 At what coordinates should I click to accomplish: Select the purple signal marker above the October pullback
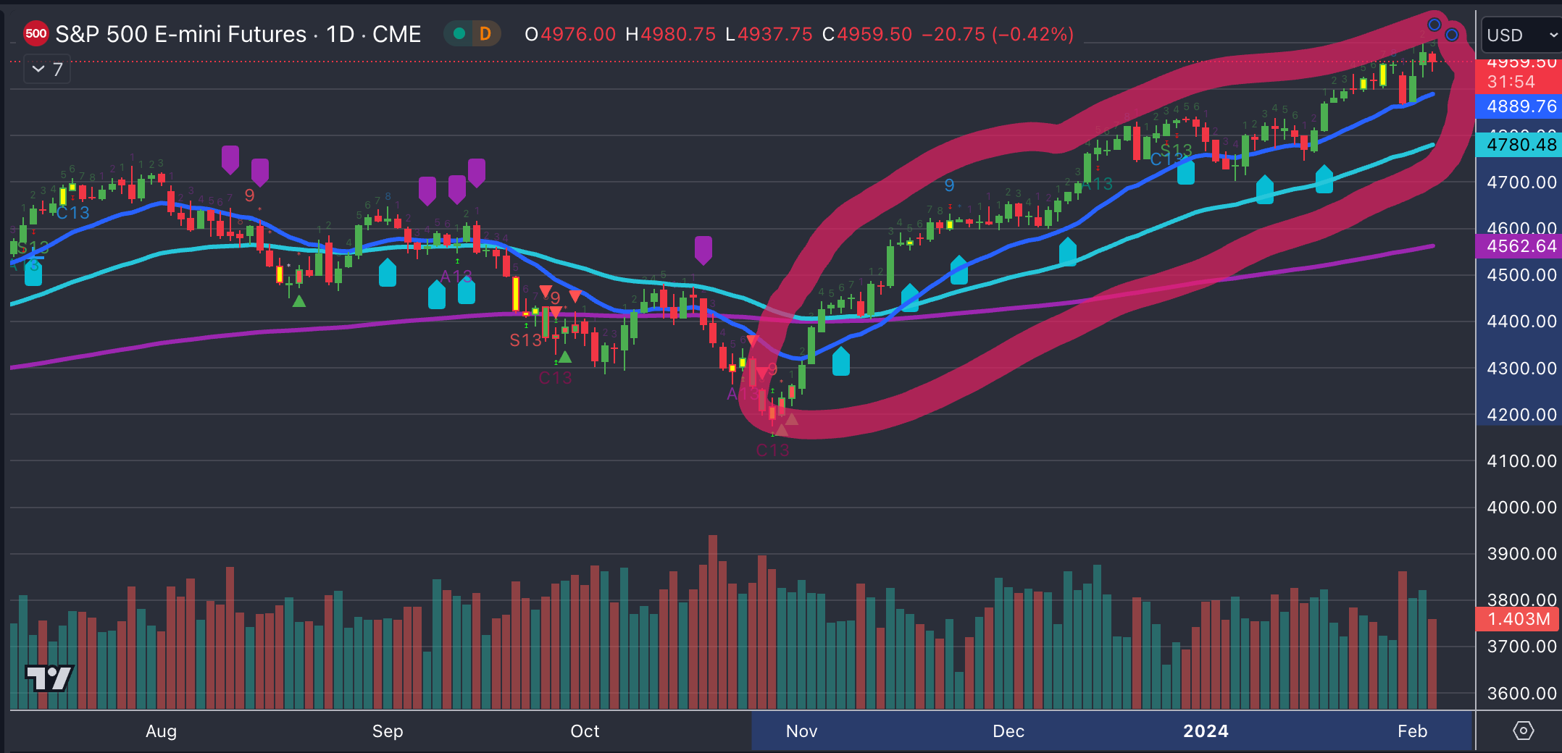pos(703,249)
